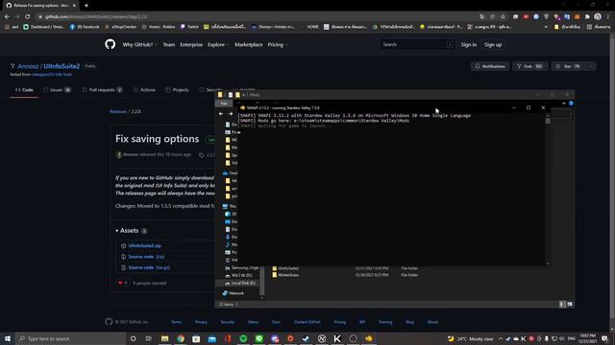The width and height of the screenshot is (615, 345).
Task: Open the dropdown next to the Star button
Action: coord(590,66)
